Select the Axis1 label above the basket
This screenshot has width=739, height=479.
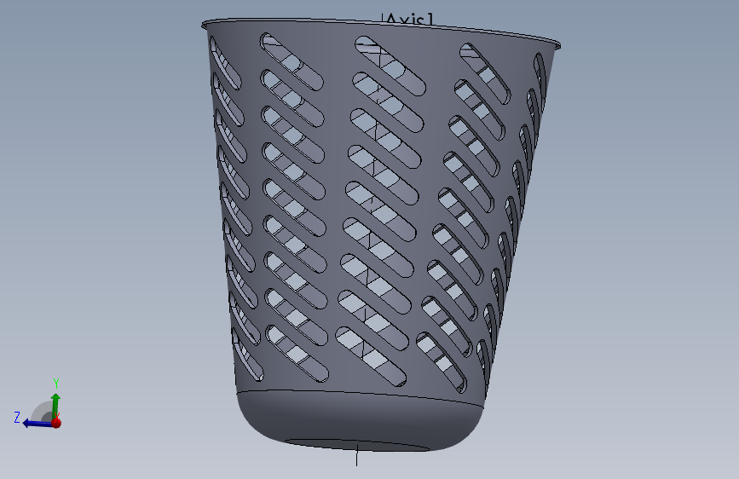tap(408, 20)
